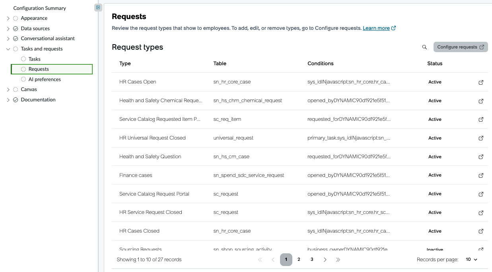Expand the Appearance section
Viewport: 492px width, 272px height.
8,18
